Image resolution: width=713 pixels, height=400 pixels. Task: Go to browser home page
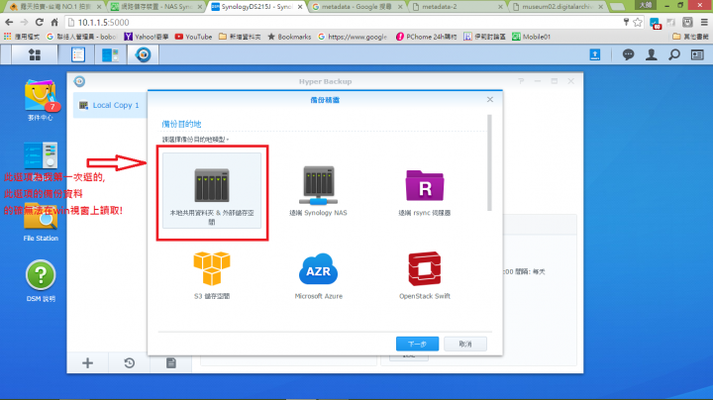tap(54, 22)
